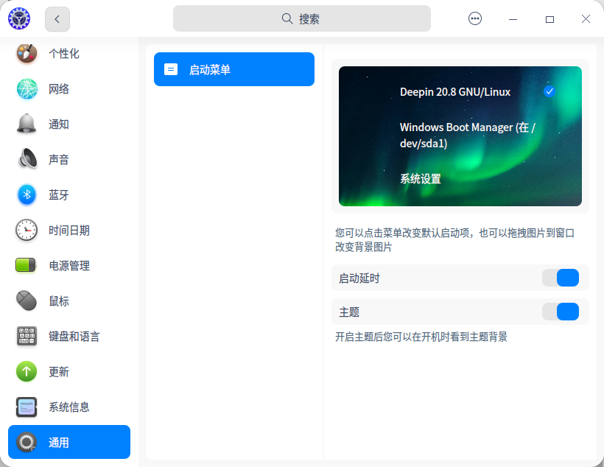Choose Deepin 20.8 GNU/Linux boot entry

pyautogui.click(x=455, y=92)
